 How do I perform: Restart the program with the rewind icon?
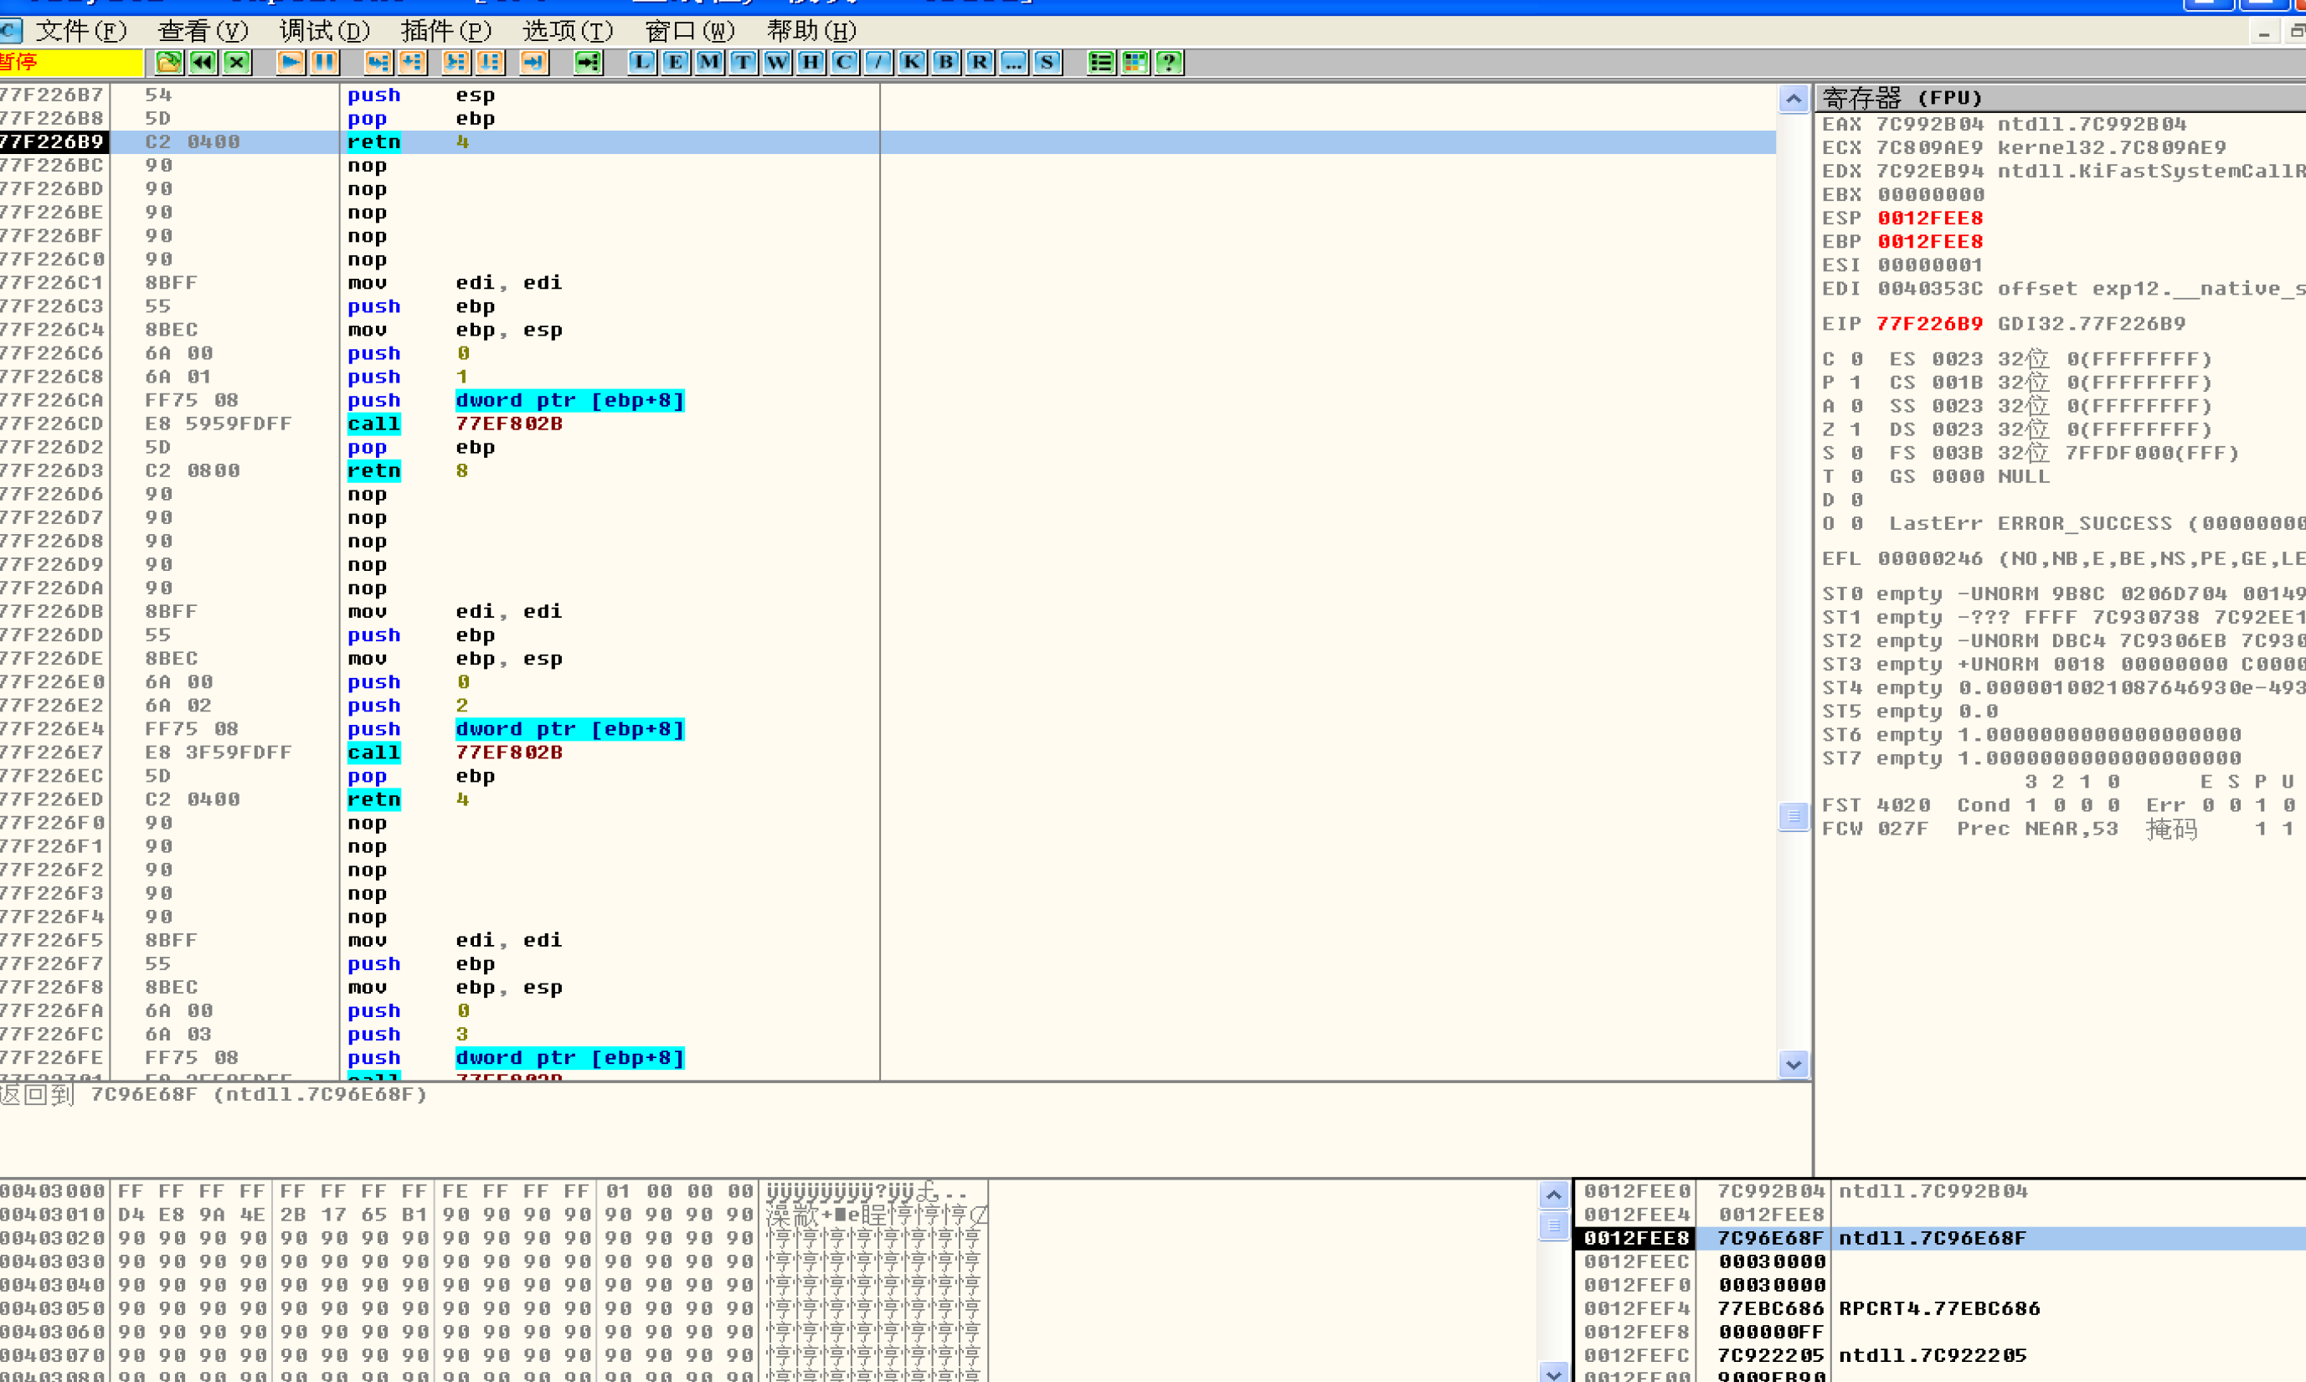point(203,63)
